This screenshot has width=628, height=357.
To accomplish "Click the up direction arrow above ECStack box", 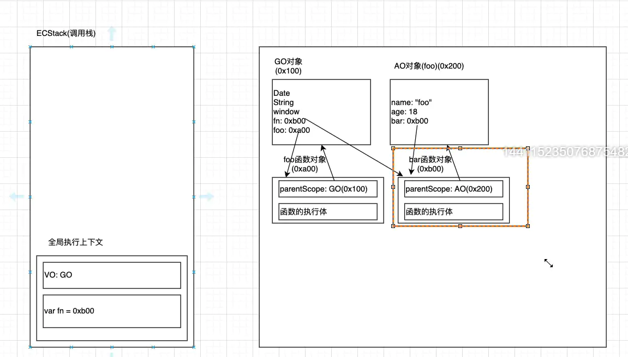I will [112, 34].
